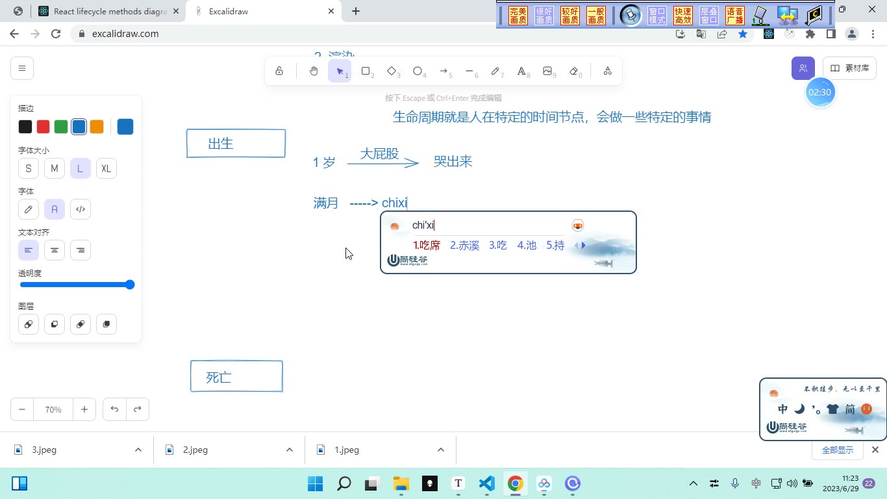Align text to the center
Screen dimensions: 887x499
click(55, 250)
